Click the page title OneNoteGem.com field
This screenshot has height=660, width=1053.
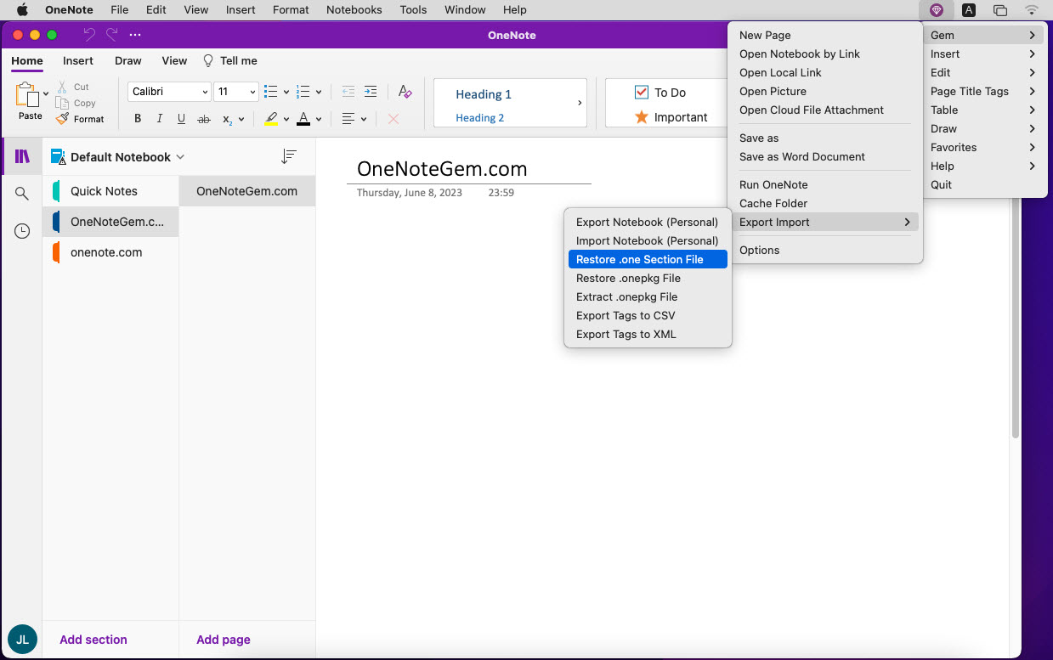[x=442, y=168]
